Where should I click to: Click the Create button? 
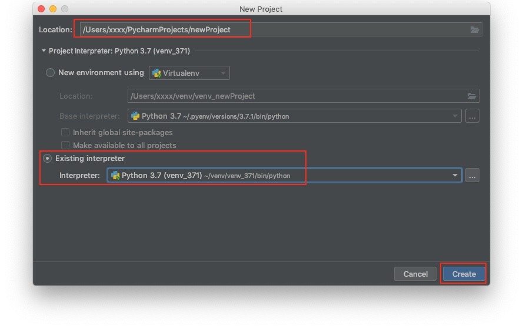click(x=464, y=274)
